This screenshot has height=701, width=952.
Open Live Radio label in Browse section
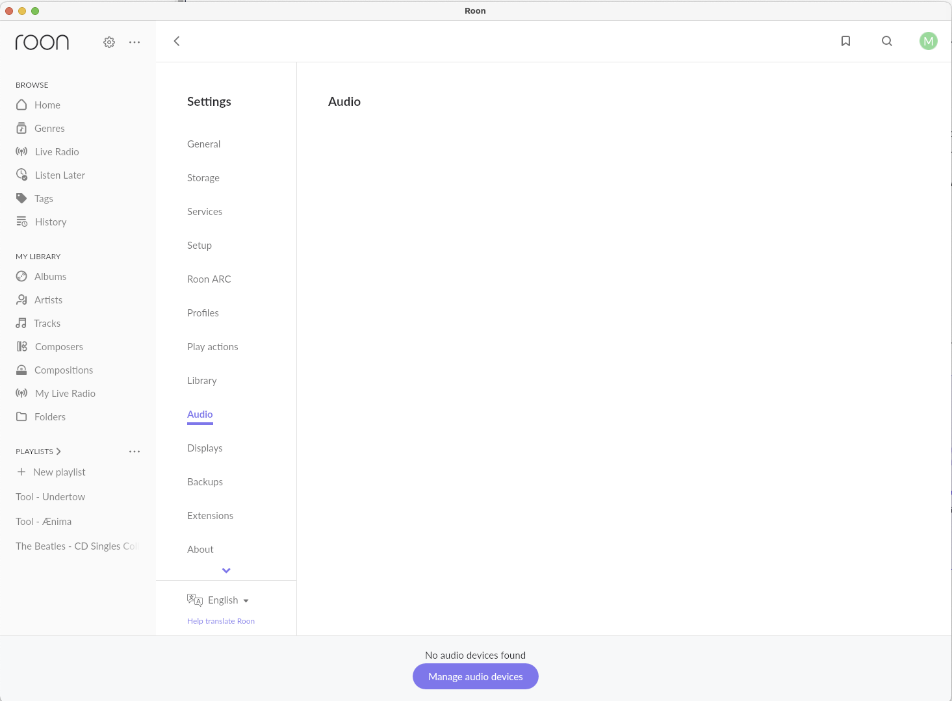pos(57,152)
